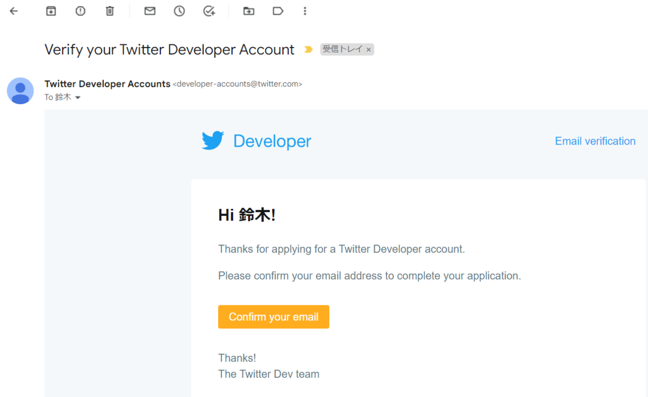Image resolution: width=648 pixels, height=397 pixels.
Task: Click the Hi 鈴木! greeting
Action: coord(247,215)
